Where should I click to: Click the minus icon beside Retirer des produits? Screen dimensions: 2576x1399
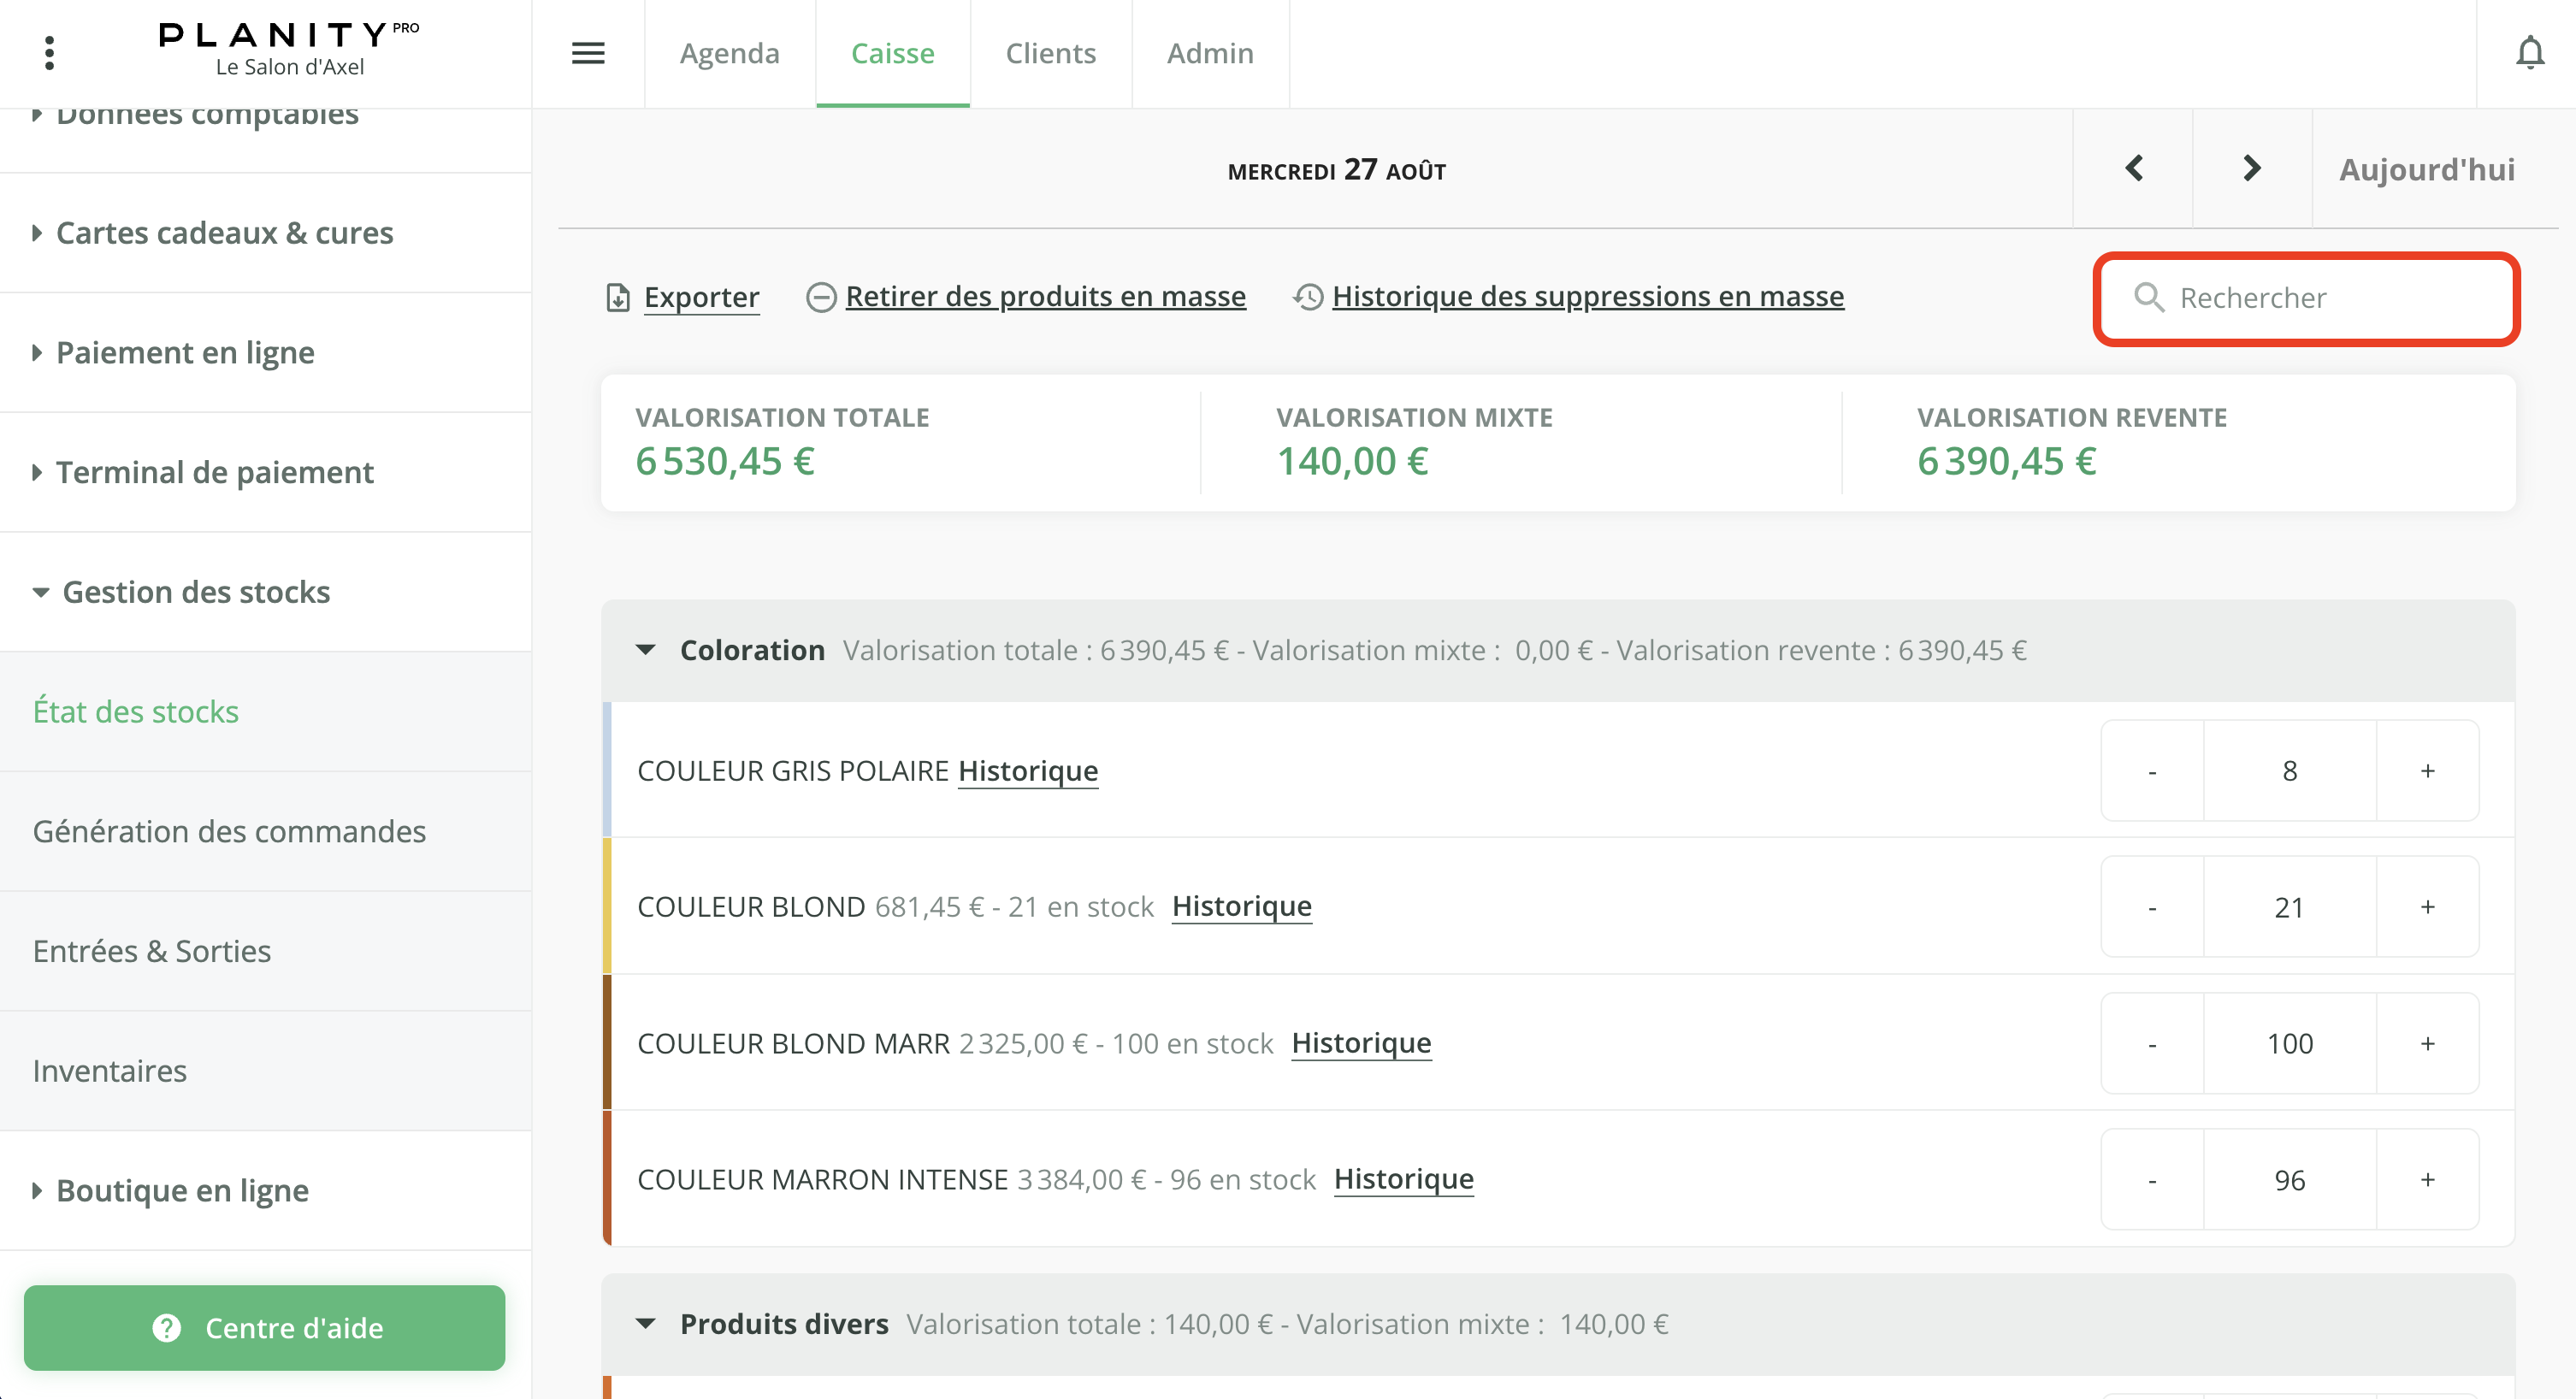(x=820, y=297)
